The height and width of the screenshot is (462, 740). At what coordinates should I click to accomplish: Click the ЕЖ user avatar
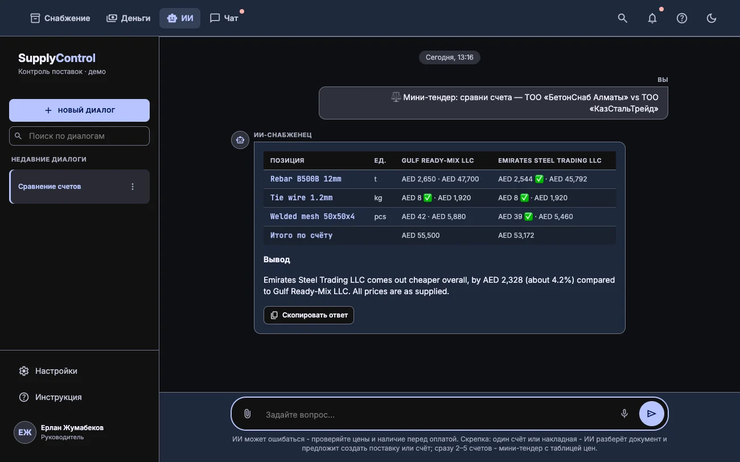click(25, 432)
